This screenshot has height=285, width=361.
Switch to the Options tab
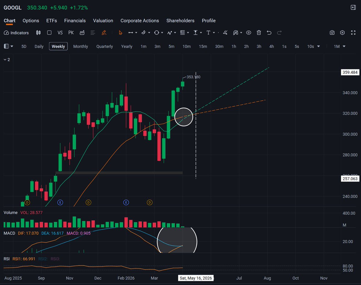(x=31, y=21)
